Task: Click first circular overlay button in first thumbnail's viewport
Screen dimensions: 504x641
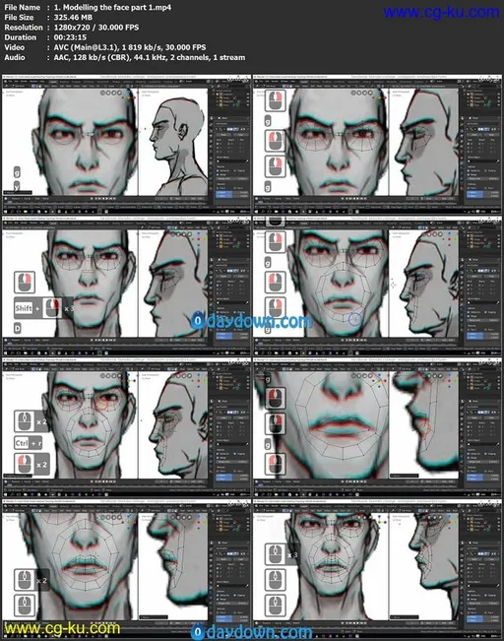Action: pyautogui.click(x=102, y=93)
